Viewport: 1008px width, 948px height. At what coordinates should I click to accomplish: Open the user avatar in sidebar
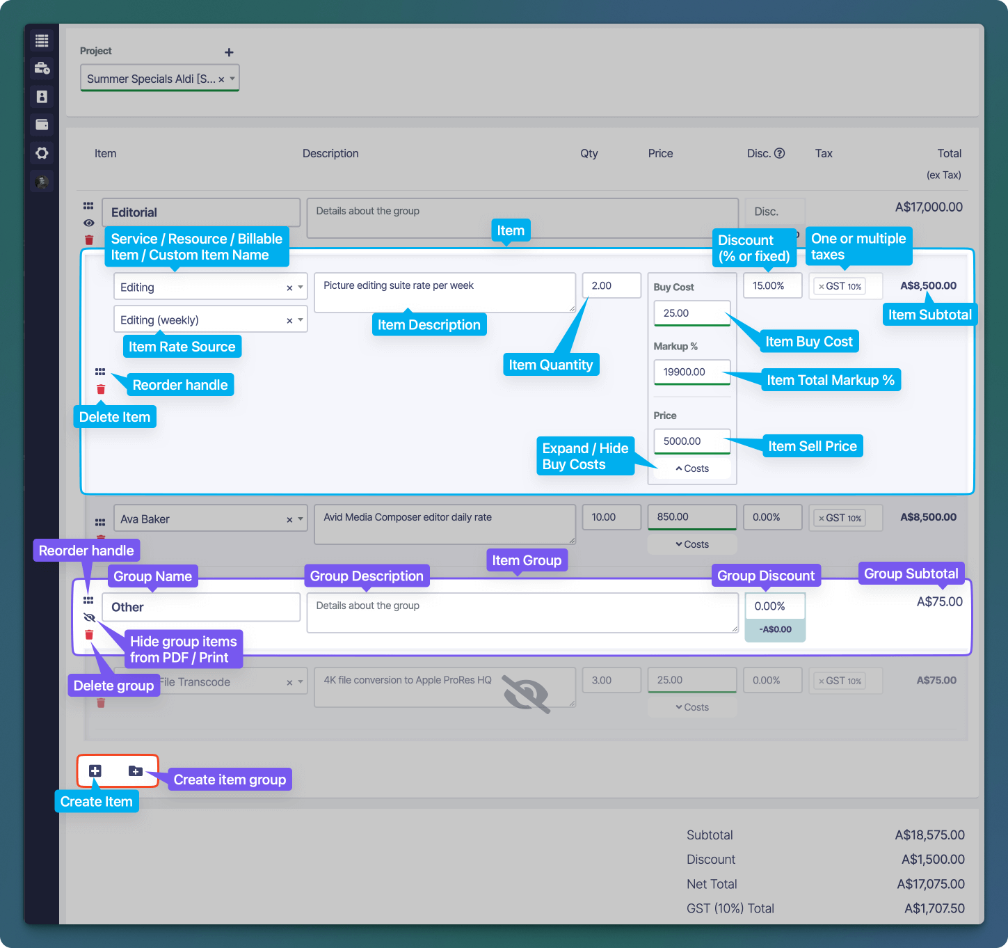tap(42, 182)
